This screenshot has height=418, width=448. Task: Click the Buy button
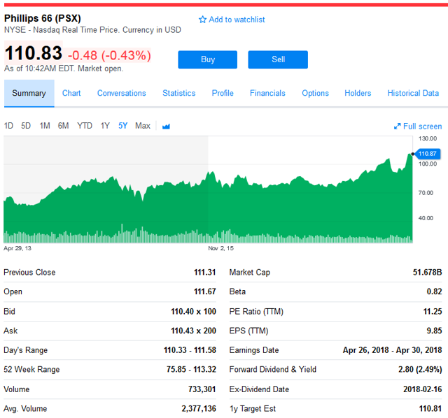click(x=208, y=59)
